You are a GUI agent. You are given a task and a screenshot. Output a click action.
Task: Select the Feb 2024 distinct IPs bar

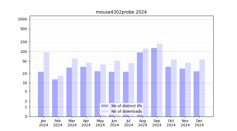pos(55,98)
